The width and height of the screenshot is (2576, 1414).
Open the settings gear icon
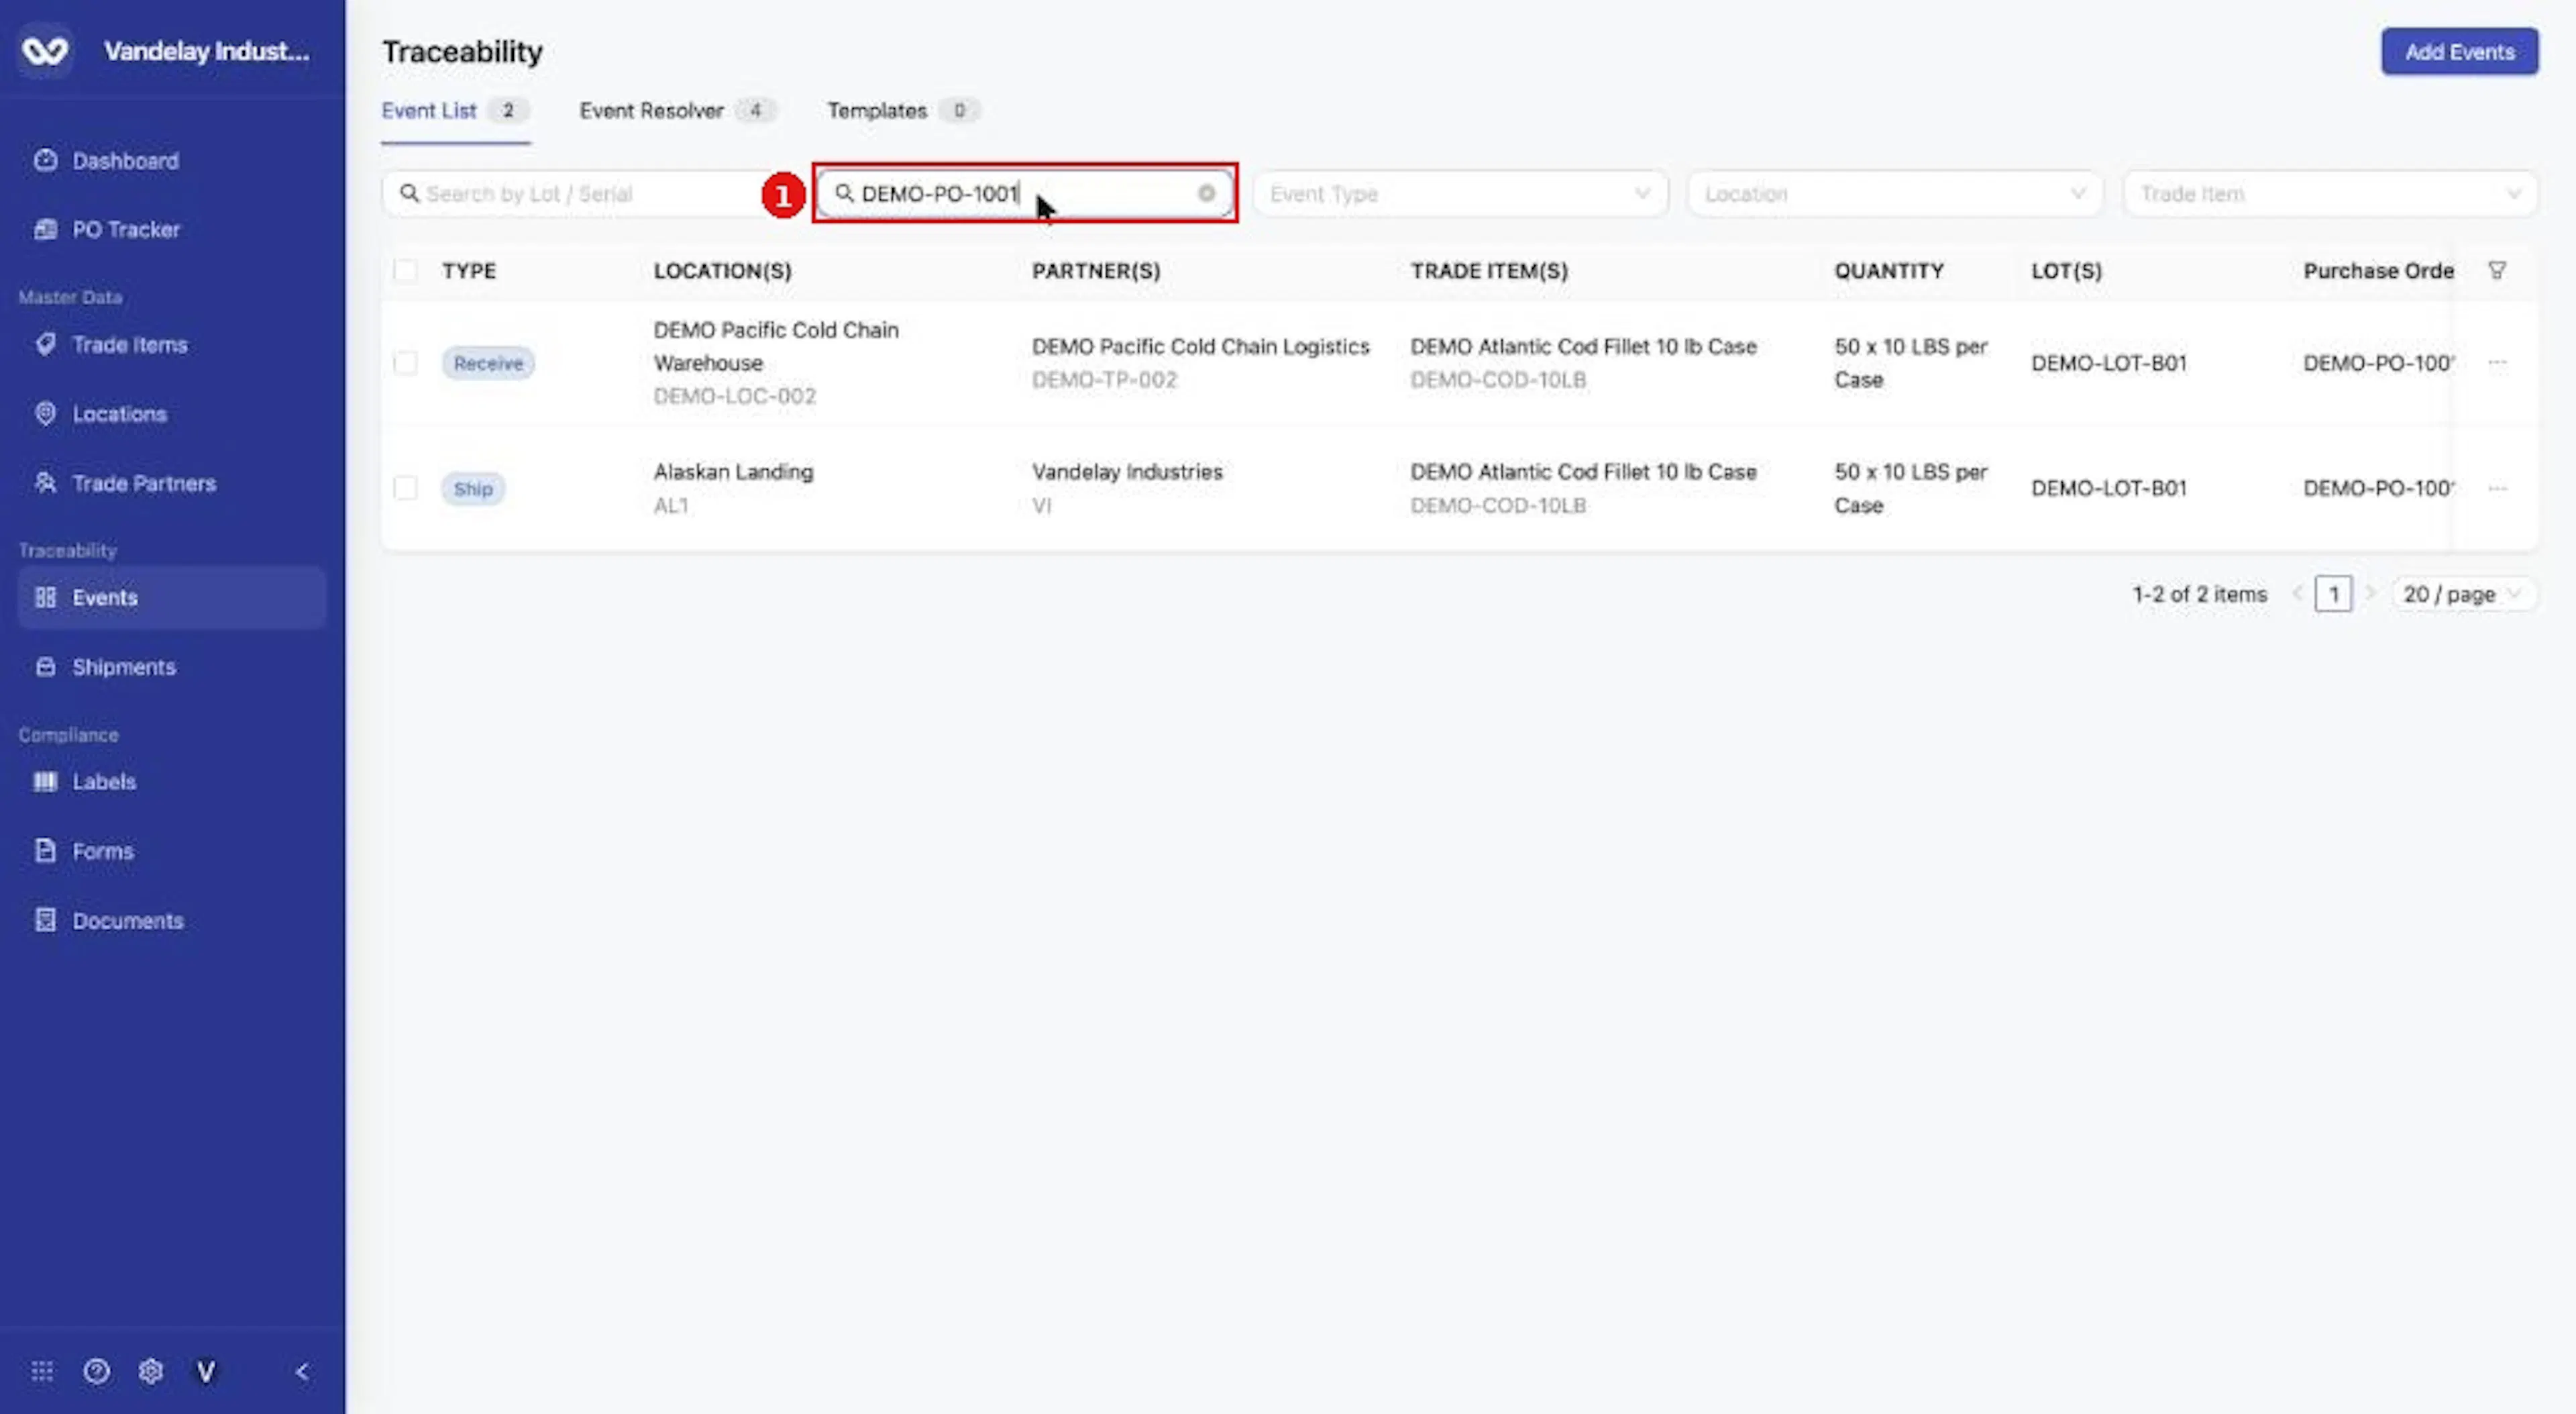[x=151, y=1371]
